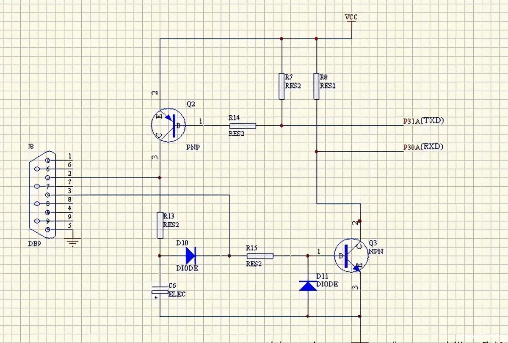This screenshot has width=508, height=343.
Task: Click the R14 designator text
Action: [234, 118]
